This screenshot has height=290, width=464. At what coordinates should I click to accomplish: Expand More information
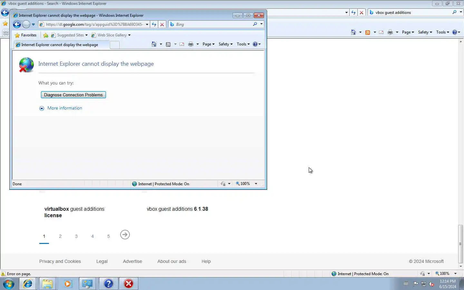61,108
